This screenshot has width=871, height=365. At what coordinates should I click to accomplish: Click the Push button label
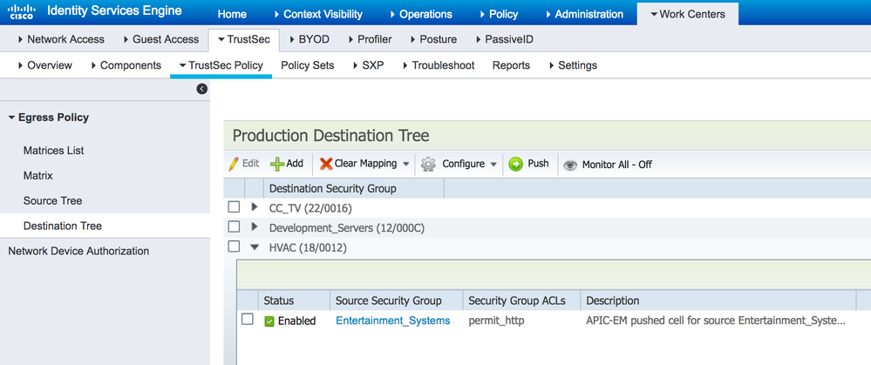(538, 164)
